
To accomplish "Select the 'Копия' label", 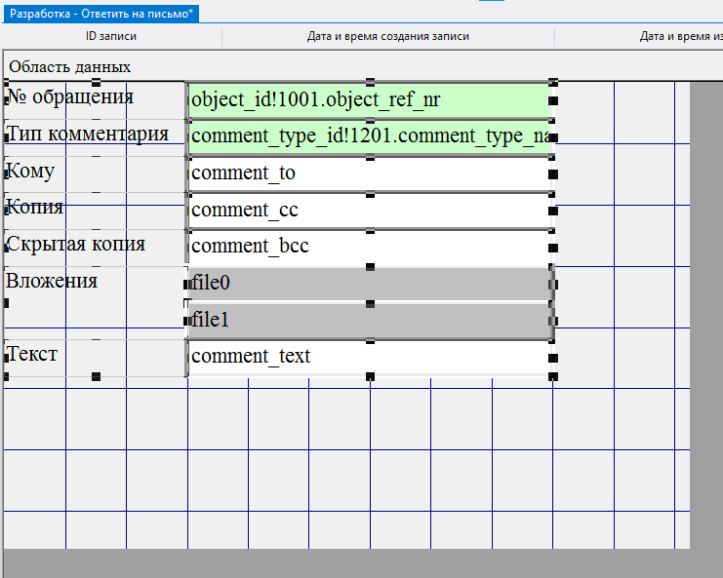I will coord(35,208).
